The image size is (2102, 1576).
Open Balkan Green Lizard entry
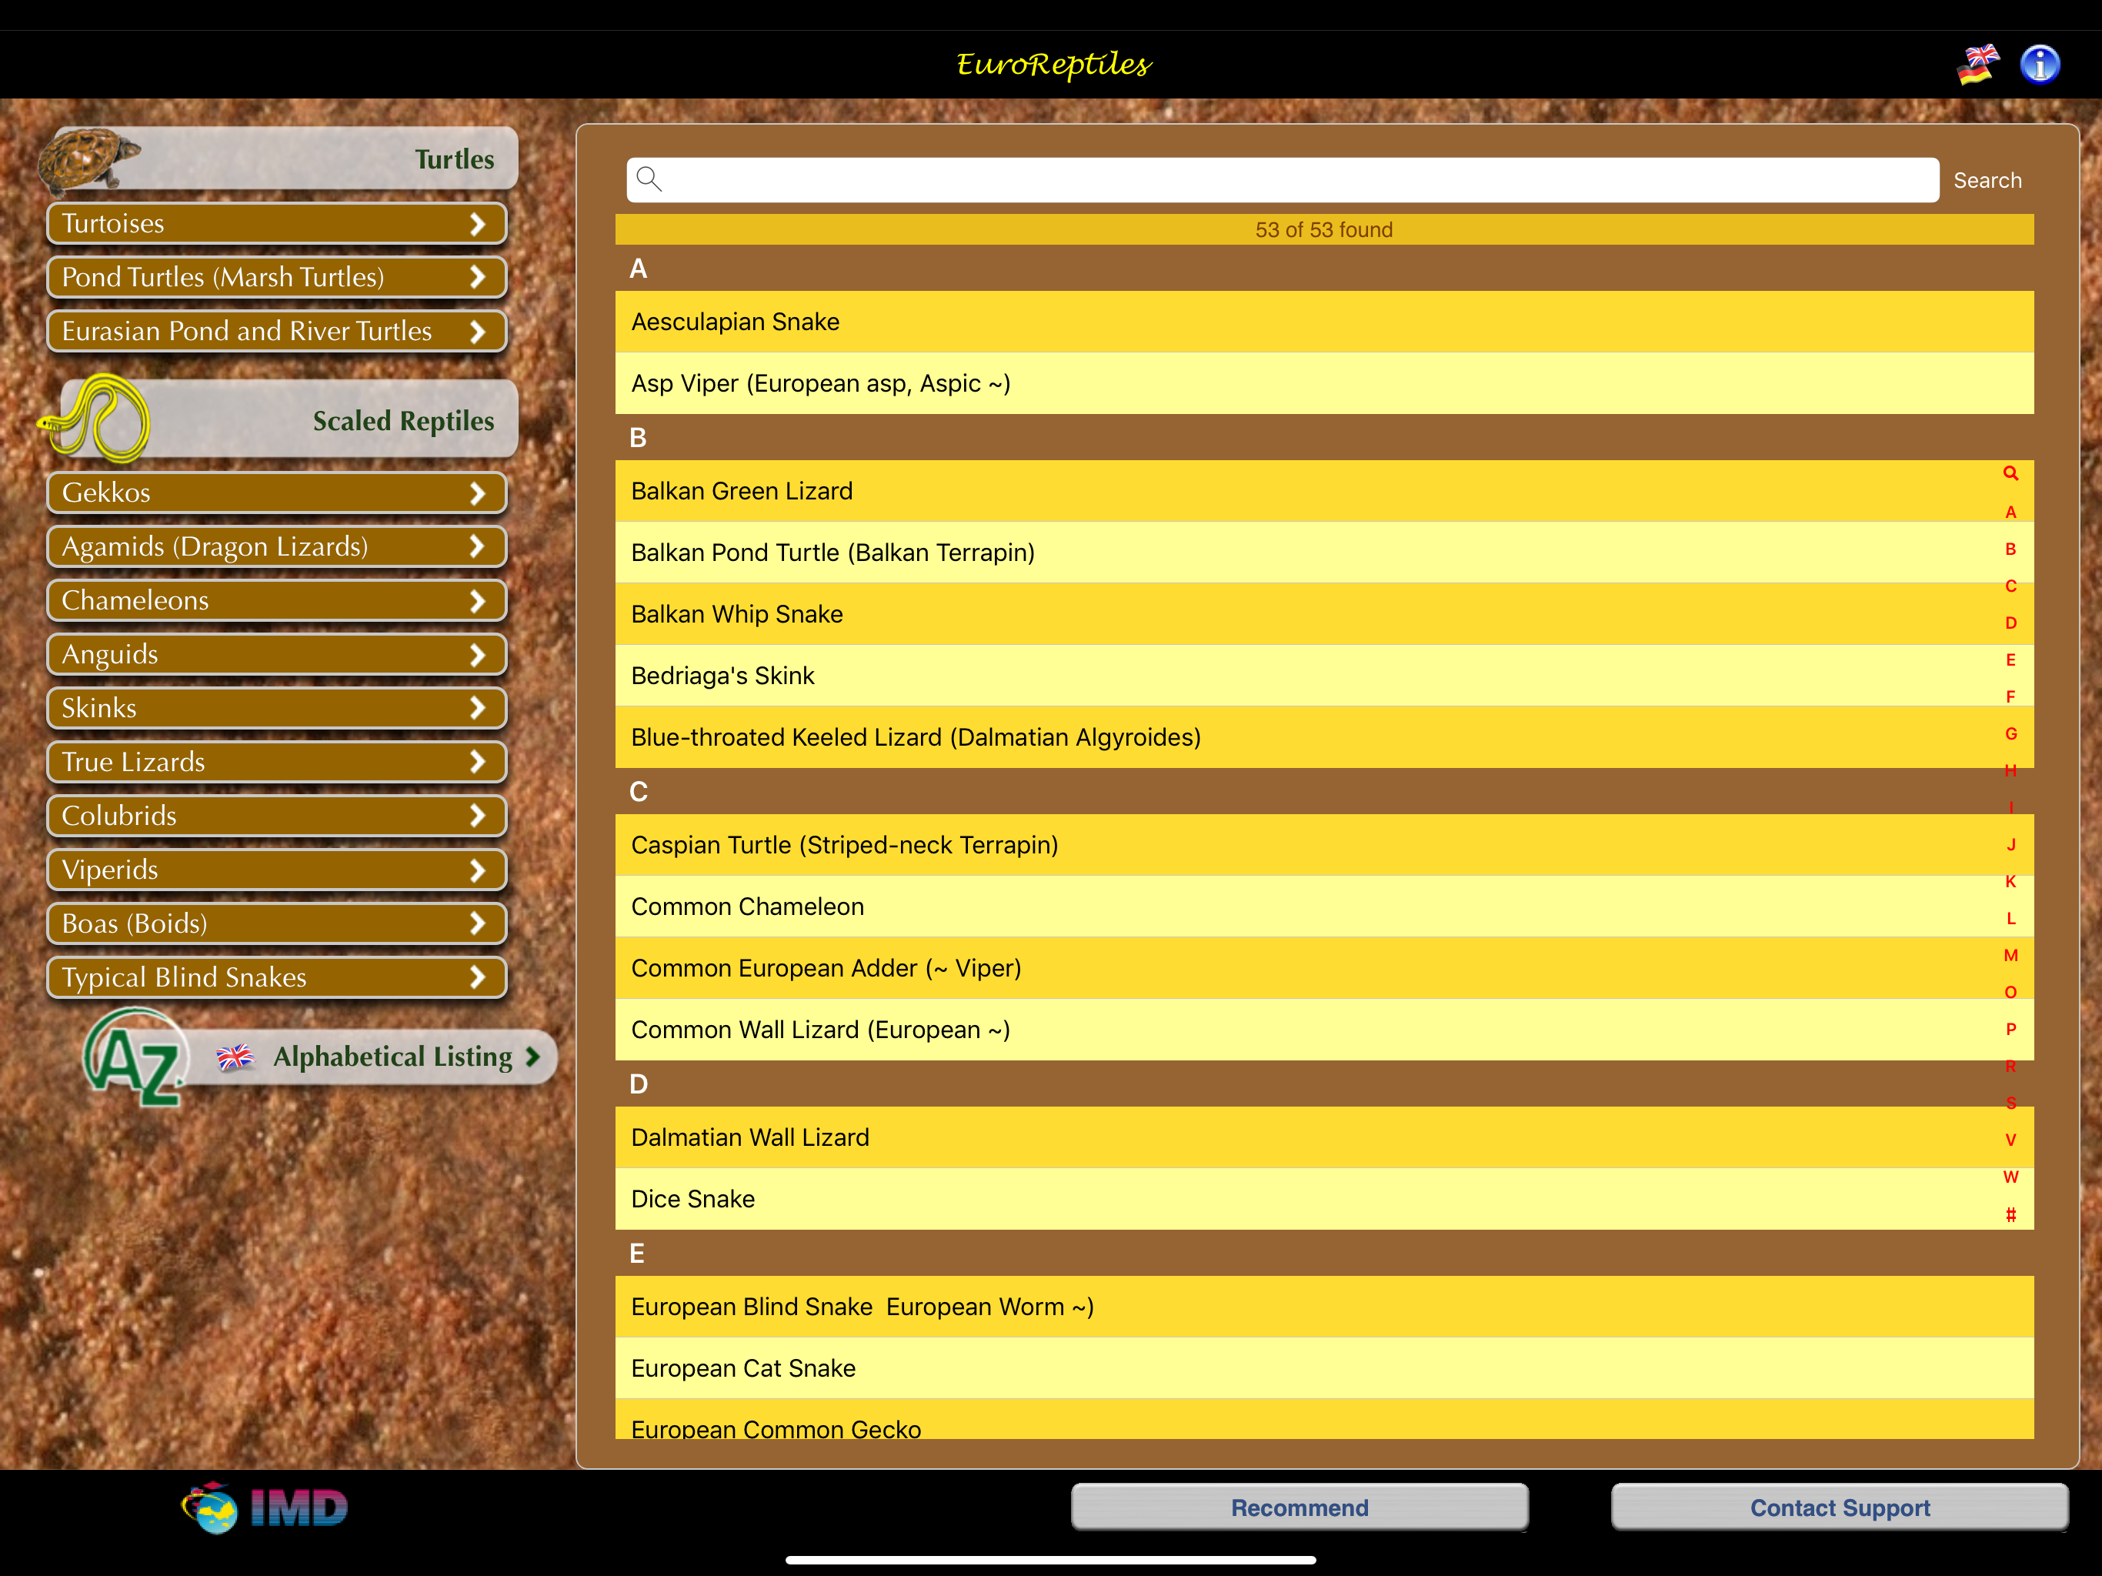coord(1325,490)
